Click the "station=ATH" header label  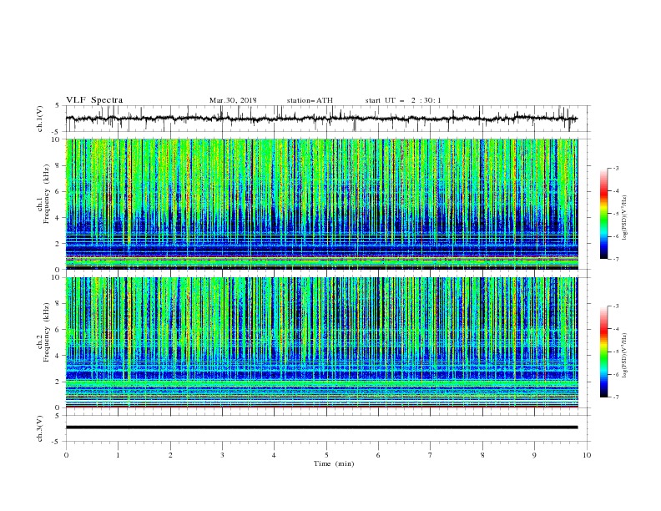tap(310, 100)
